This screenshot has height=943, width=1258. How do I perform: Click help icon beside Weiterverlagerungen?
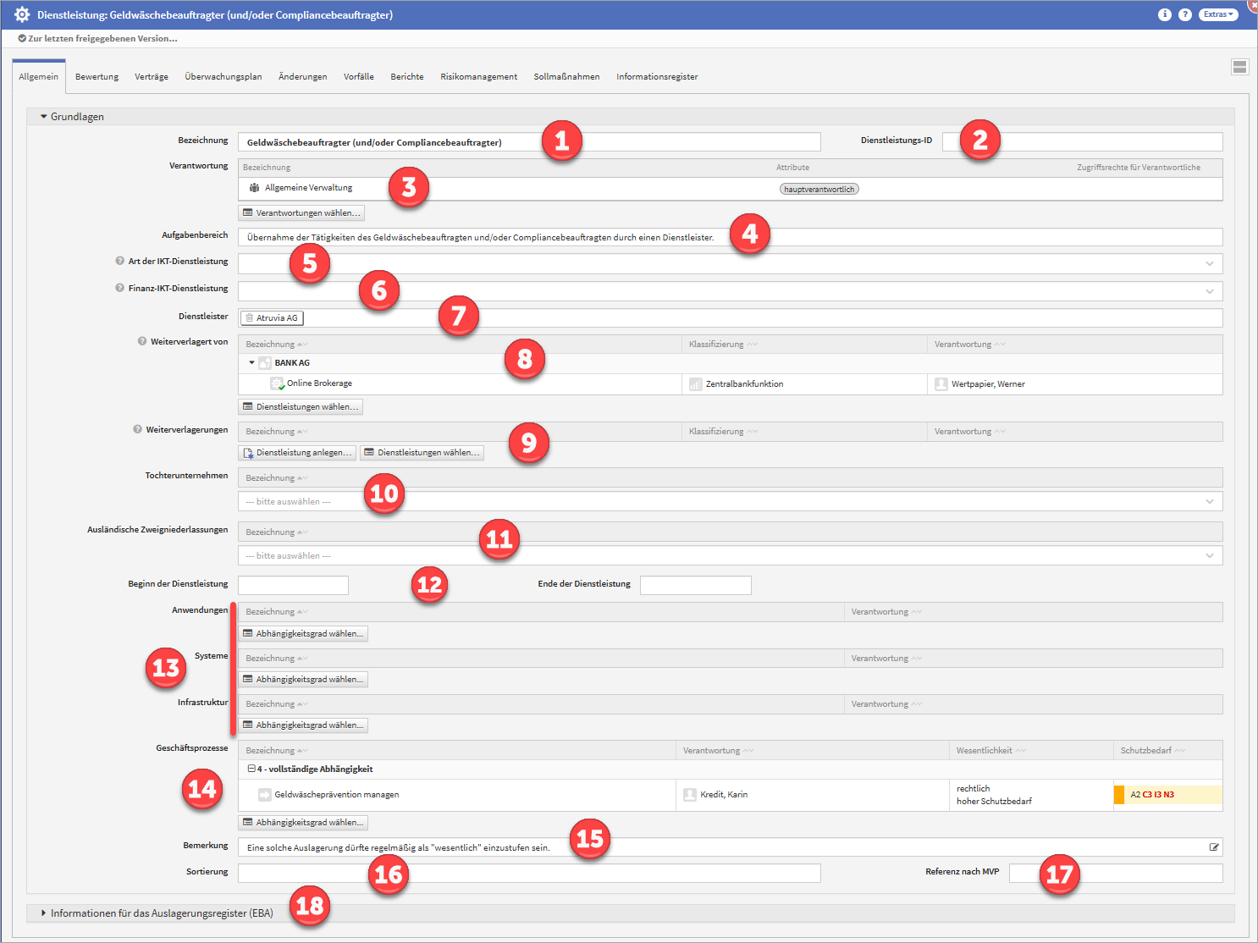(x=137, y=429)
